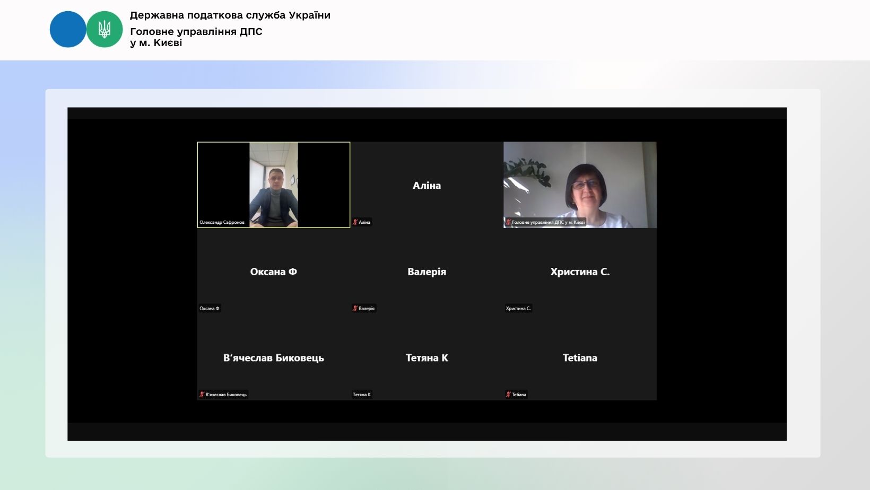Click the muted microphone icon beside Tetiana label
Image resolution: width=870 pixels, height=490 pixels.
coord(508,395)
